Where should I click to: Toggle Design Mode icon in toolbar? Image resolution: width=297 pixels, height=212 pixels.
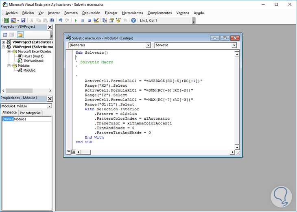pos(96,20)
